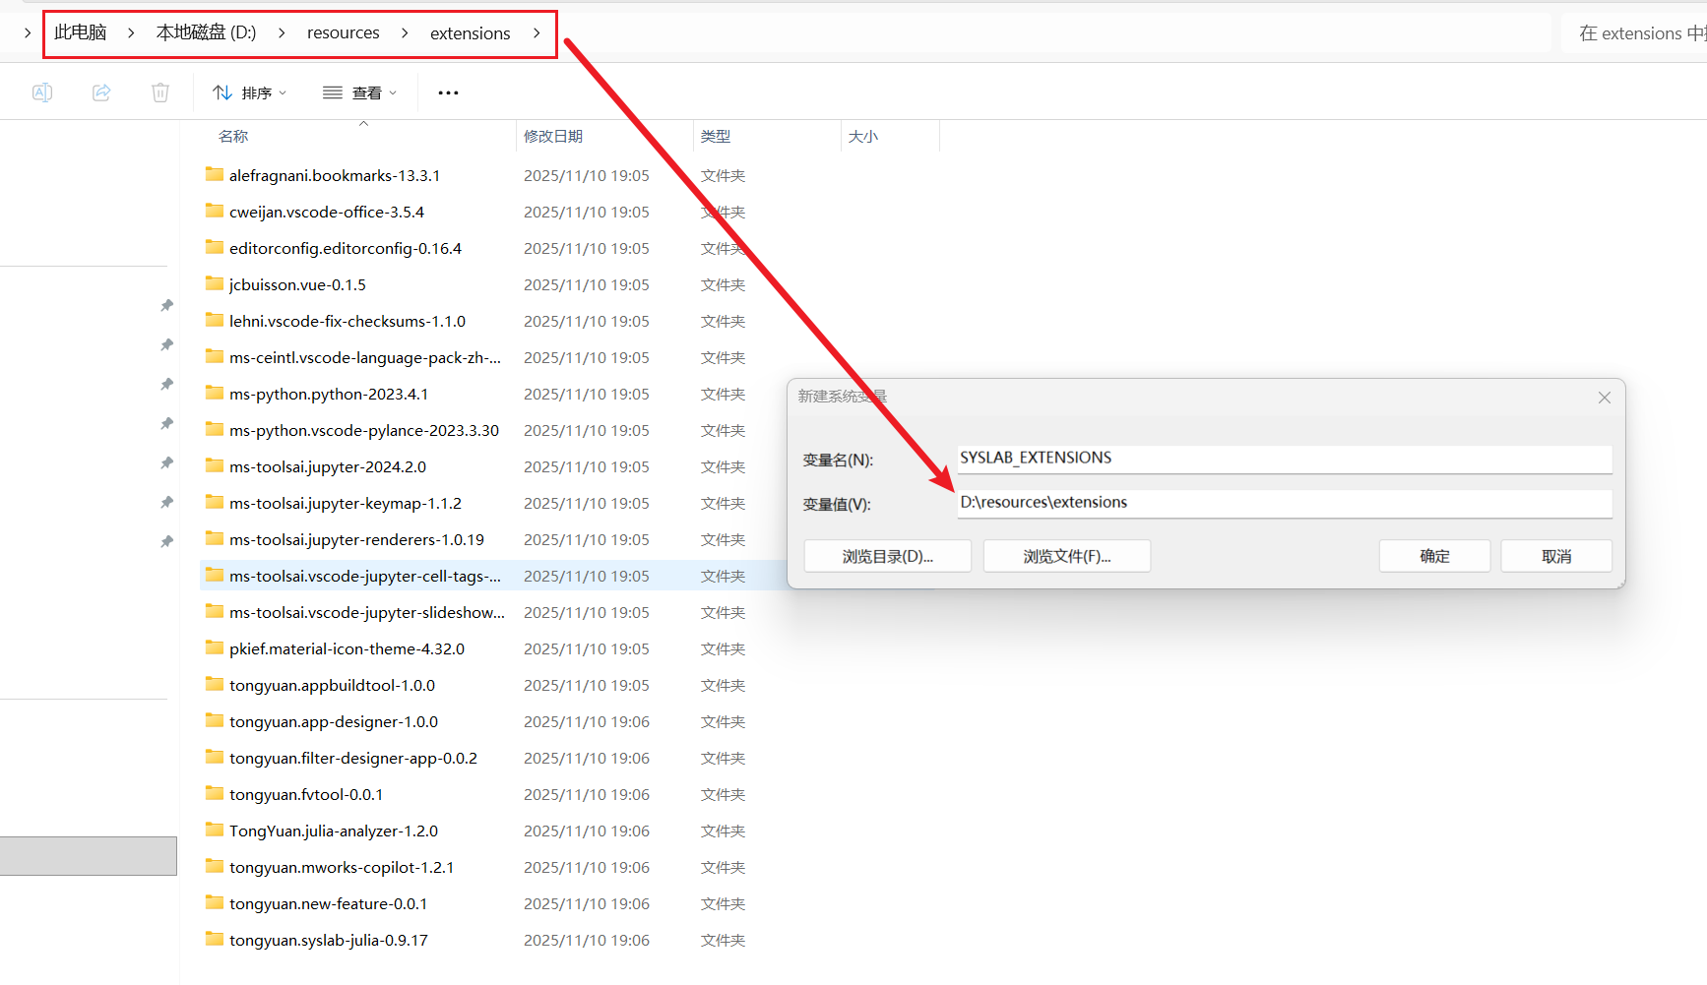Click the Delete trash icon
The height and width of the screenshot is (985, 1707).
[x=160, y=92]
